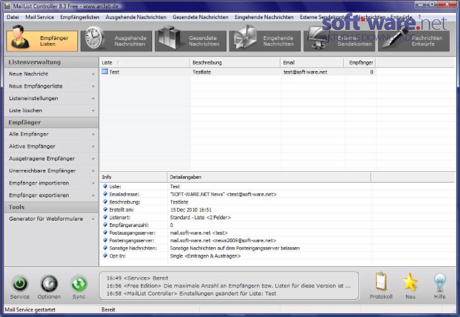Open Hilfe lightbulb icon
This screenshot has height=317, width=460.
(440, 282)
